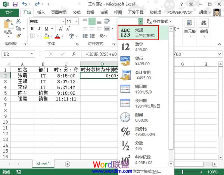Select cell C3 containing 8:07:12

point(66,82)
